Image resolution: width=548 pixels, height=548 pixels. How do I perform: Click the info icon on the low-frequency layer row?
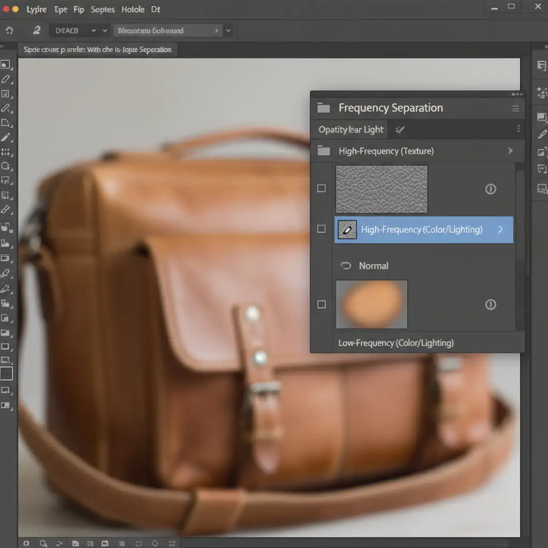[x=490, y=305]
